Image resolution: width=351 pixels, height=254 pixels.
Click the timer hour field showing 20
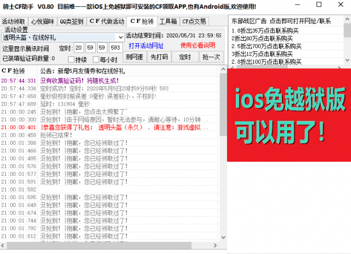78,47
